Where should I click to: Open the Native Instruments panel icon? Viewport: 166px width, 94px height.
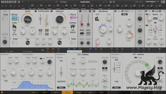tap(163, 2)
